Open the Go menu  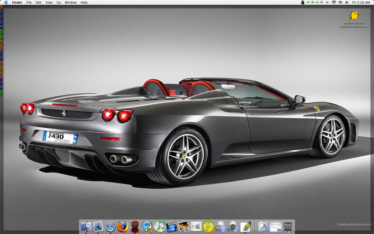tap(59, 2)
